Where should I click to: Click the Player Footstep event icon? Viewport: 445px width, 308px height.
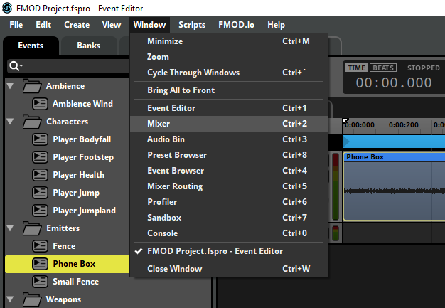point(40,157)
